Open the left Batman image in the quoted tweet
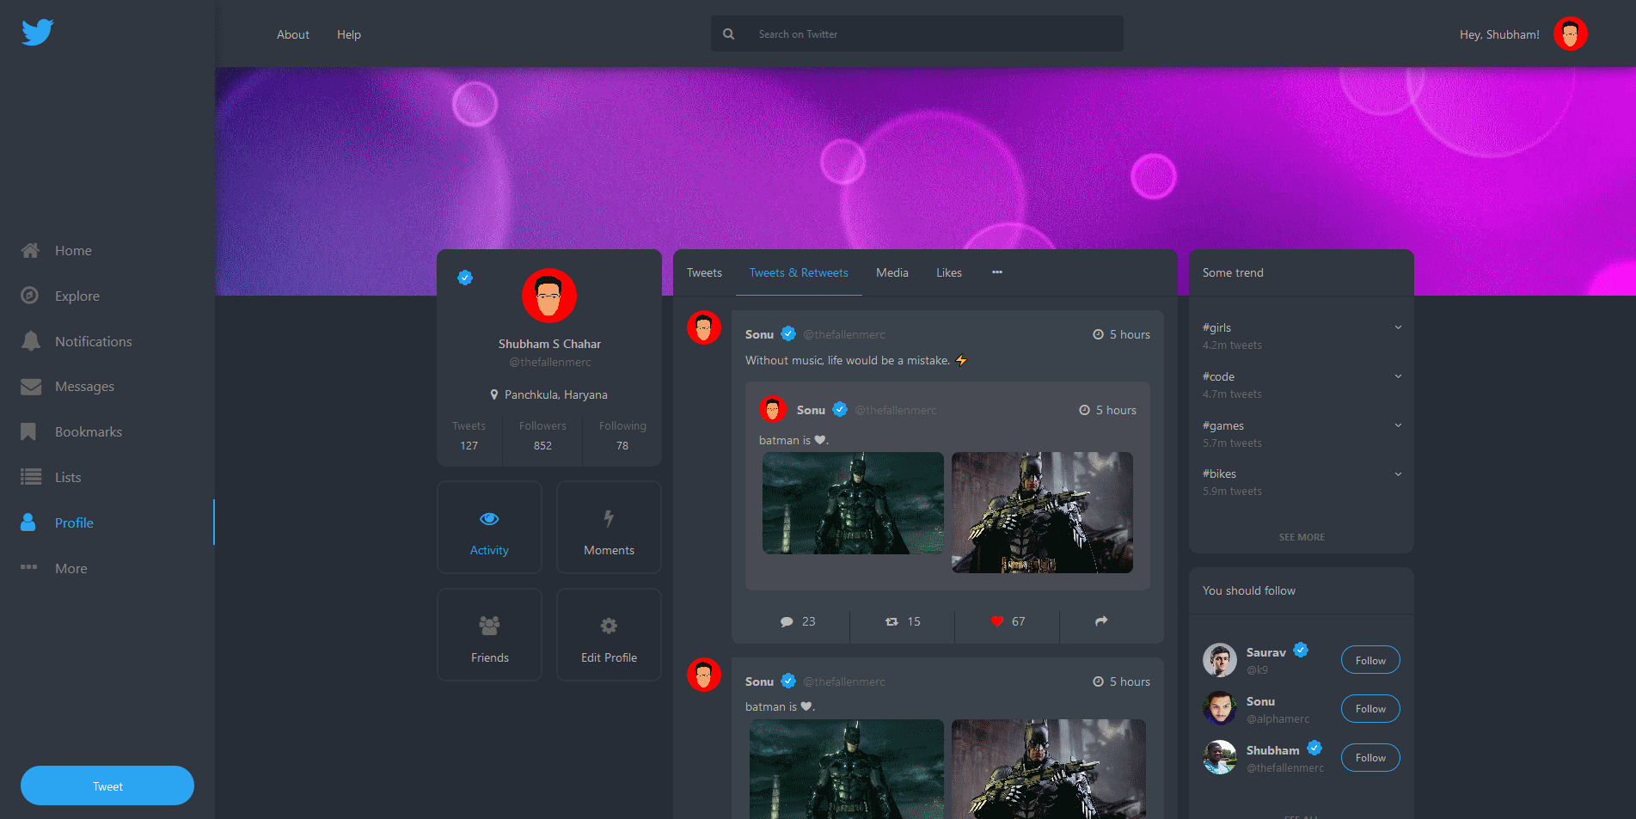 tap(853, 503)
